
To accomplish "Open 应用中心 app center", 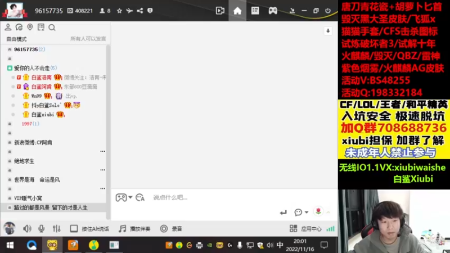I will point(305,229).
